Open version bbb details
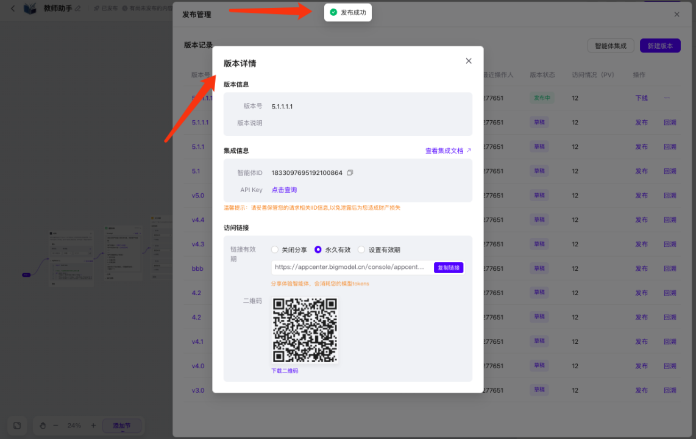The height and width of the screenshot is (439, 696). coord(197,269)
